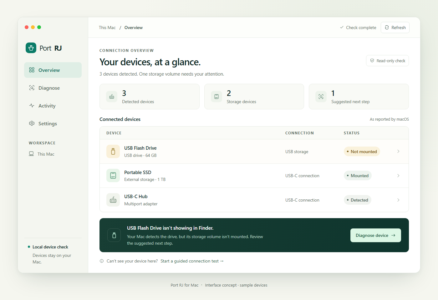Click the External storage · 1 TB subtitle

tap(145, 179)
